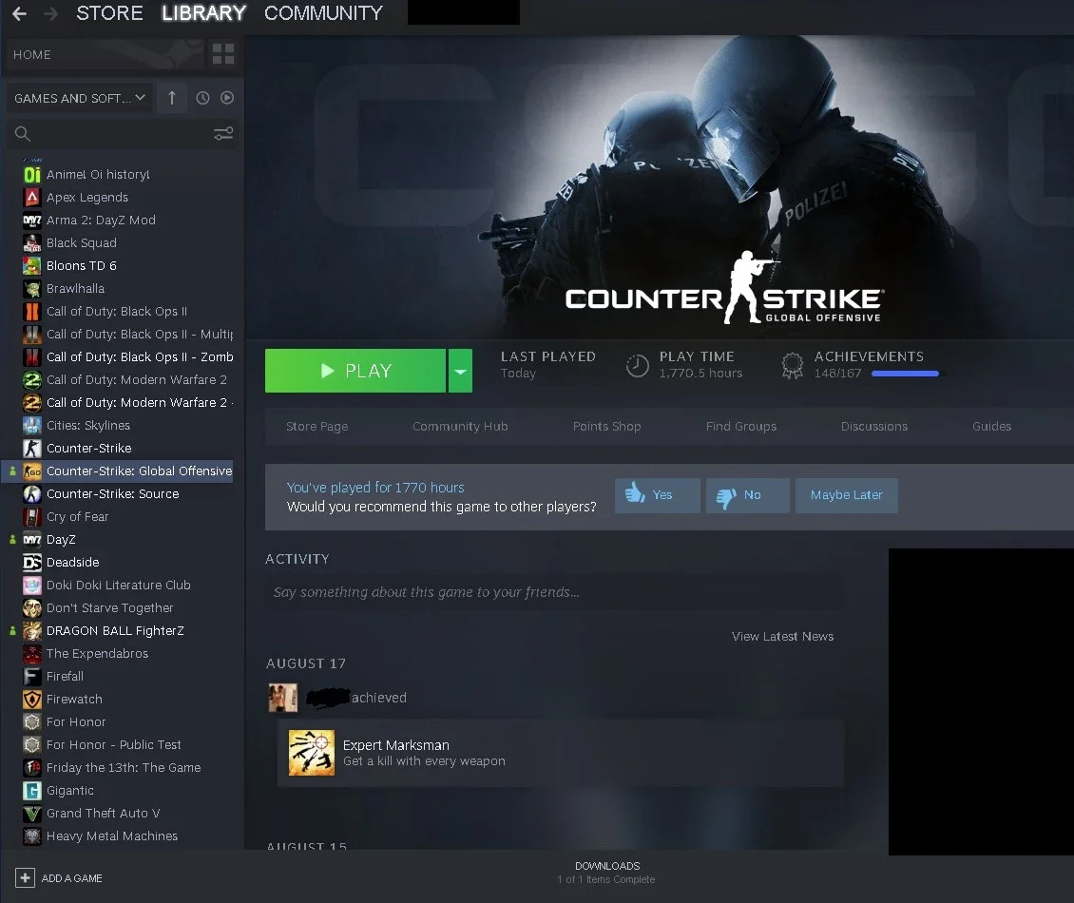Recommend the game with Yes
This screenshot has height=903, width=1074.
pos(658,495)
